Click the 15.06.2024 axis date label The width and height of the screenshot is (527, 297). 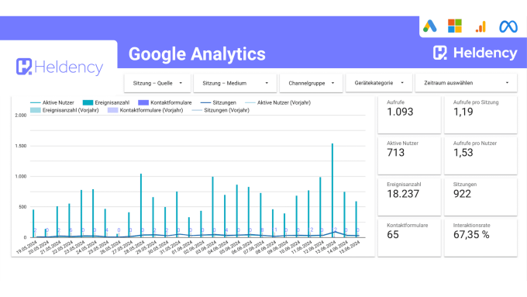350,247
